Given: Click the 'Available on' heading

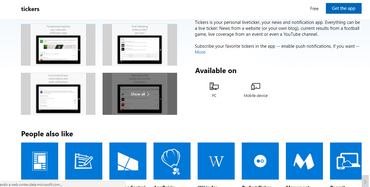Looking at the screenshot, I should point(216,71).
